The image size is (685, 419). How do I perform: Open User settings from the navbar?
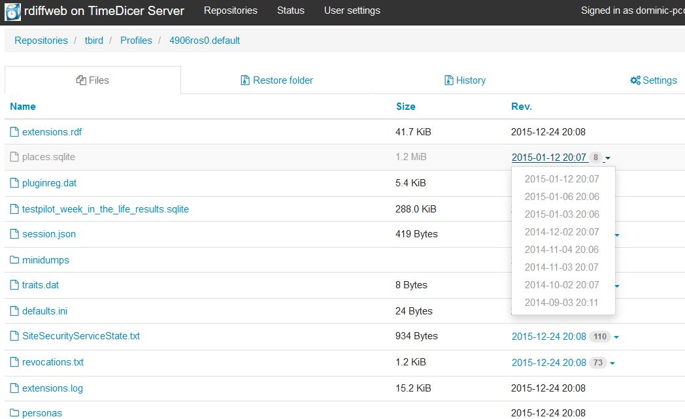point(352,10)
